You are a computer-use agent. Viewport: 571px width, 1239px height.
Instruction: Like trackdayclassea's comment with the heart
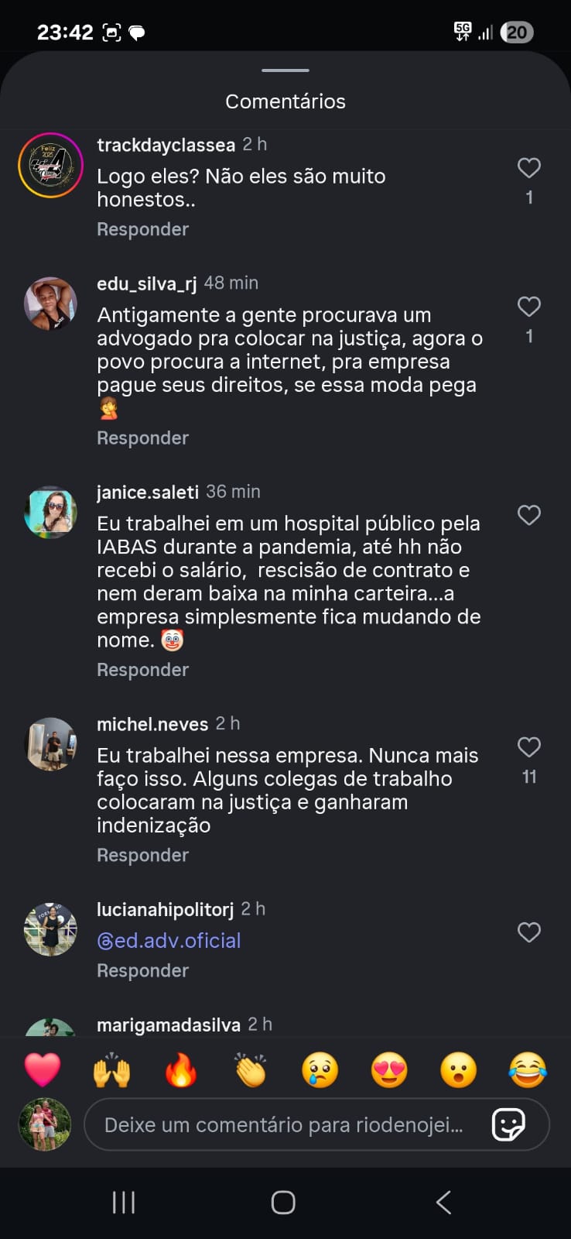[x=528, y=168]
